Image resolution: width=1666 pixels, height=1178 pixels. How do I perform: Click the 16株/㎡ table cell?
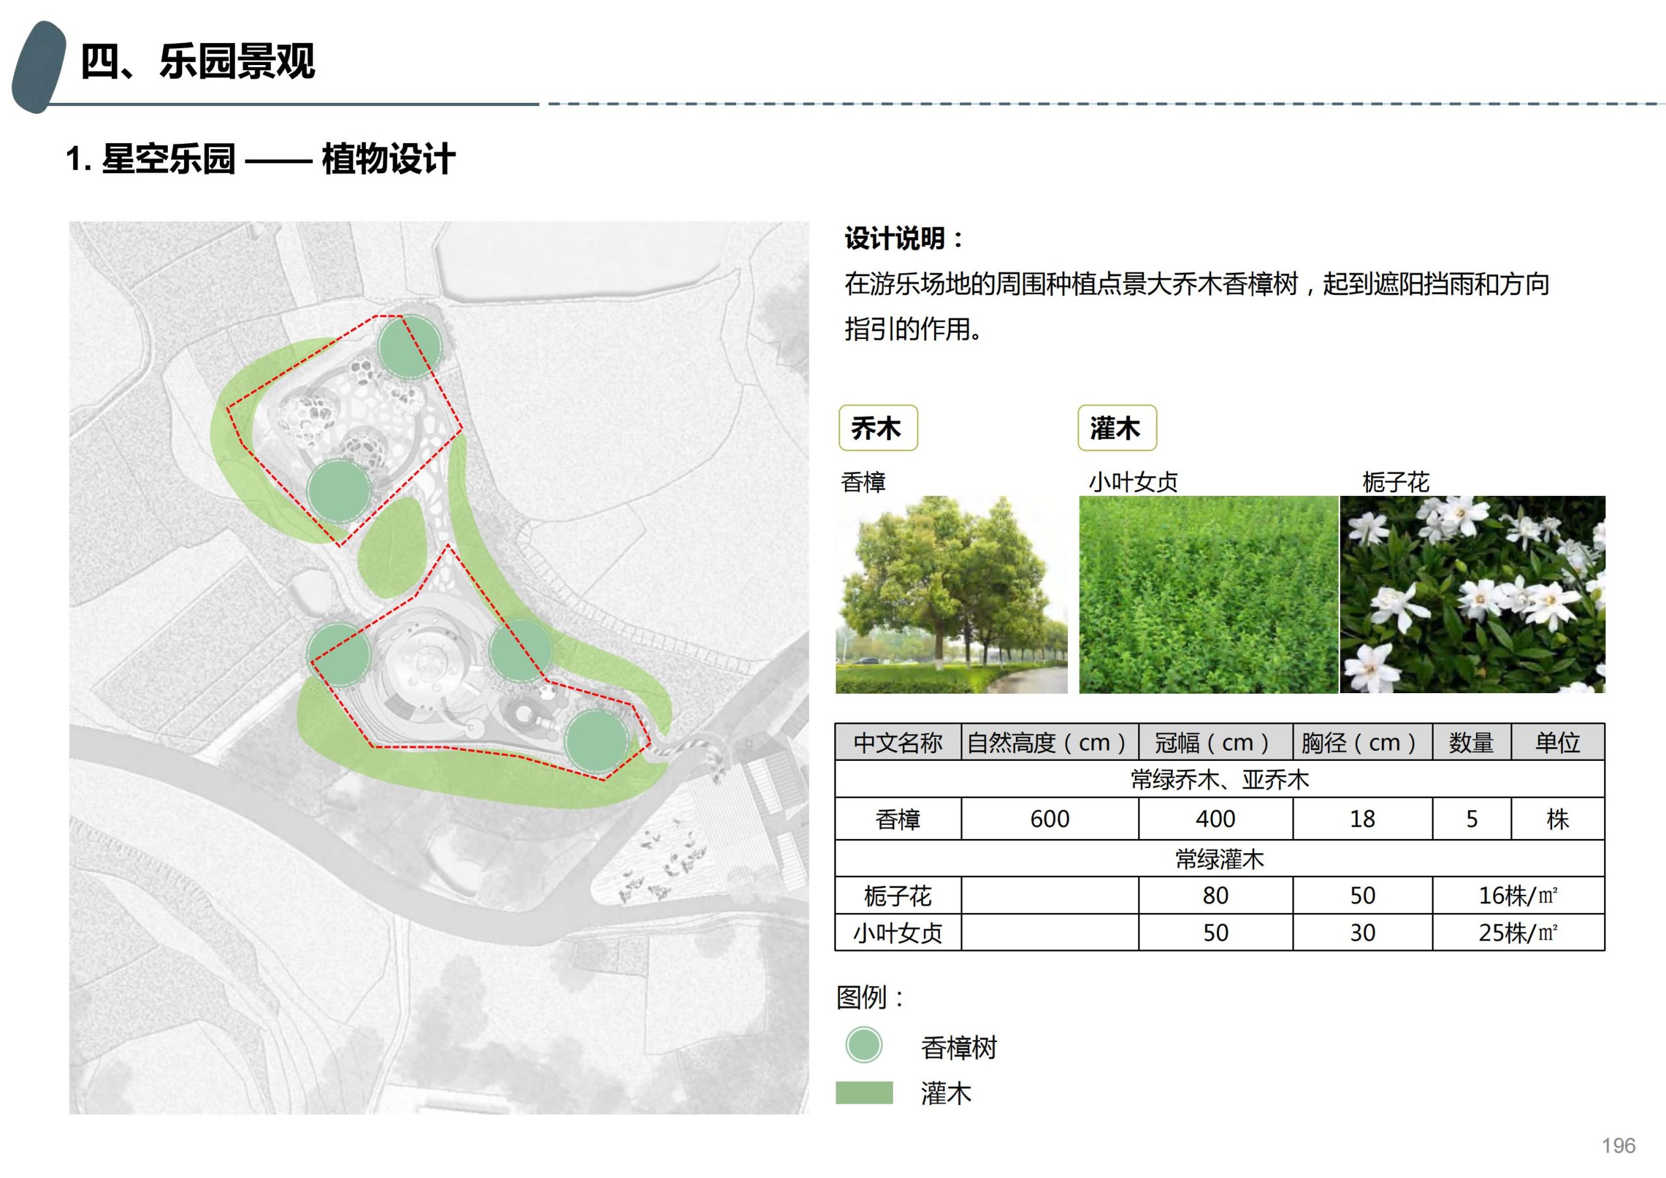(x=1518, y=896)
